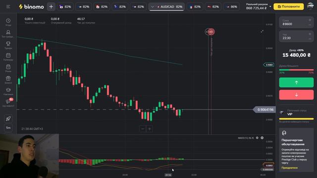Open the real account balance dropdown arrow
The width and height of the screenshot is (317, 178).
[270, 6]
